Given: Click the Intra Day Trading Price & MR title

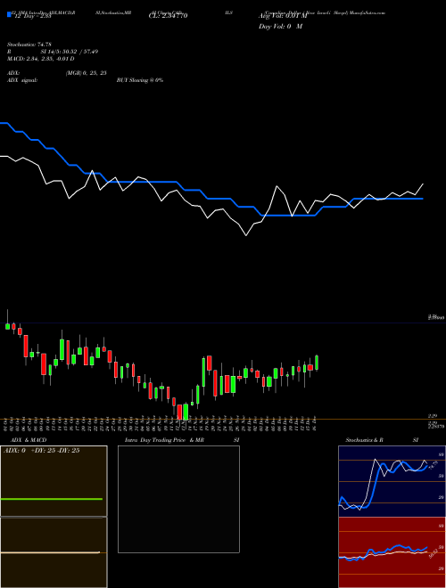Looking at the screenshot, I should [164, 440].
